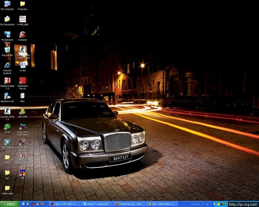Launch the 4-WiN_aMp desktop shortcut
This screenshot has height=207, width=259.
pyautogui.click(x=22, y=21)
